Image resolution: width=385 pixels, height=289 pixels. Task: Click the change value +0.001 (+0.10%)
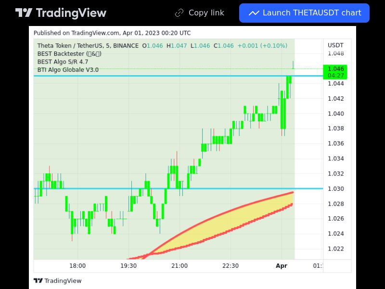(262, 46)
